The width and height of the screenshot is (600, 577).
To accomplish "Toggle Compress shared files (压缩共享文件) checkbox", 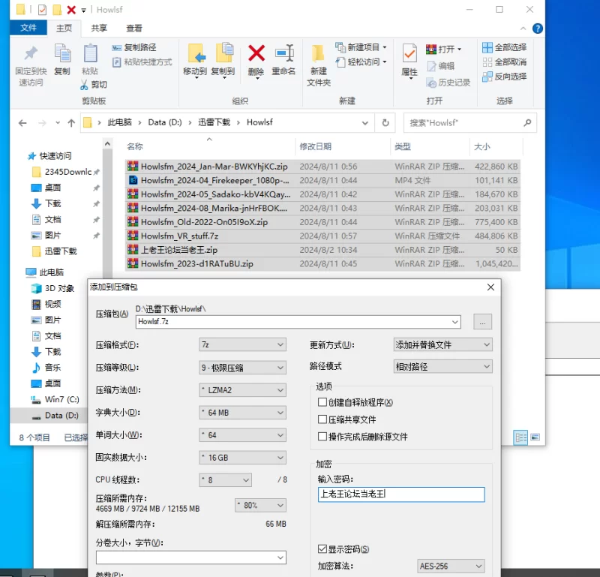I will click(x=322, y=419).
